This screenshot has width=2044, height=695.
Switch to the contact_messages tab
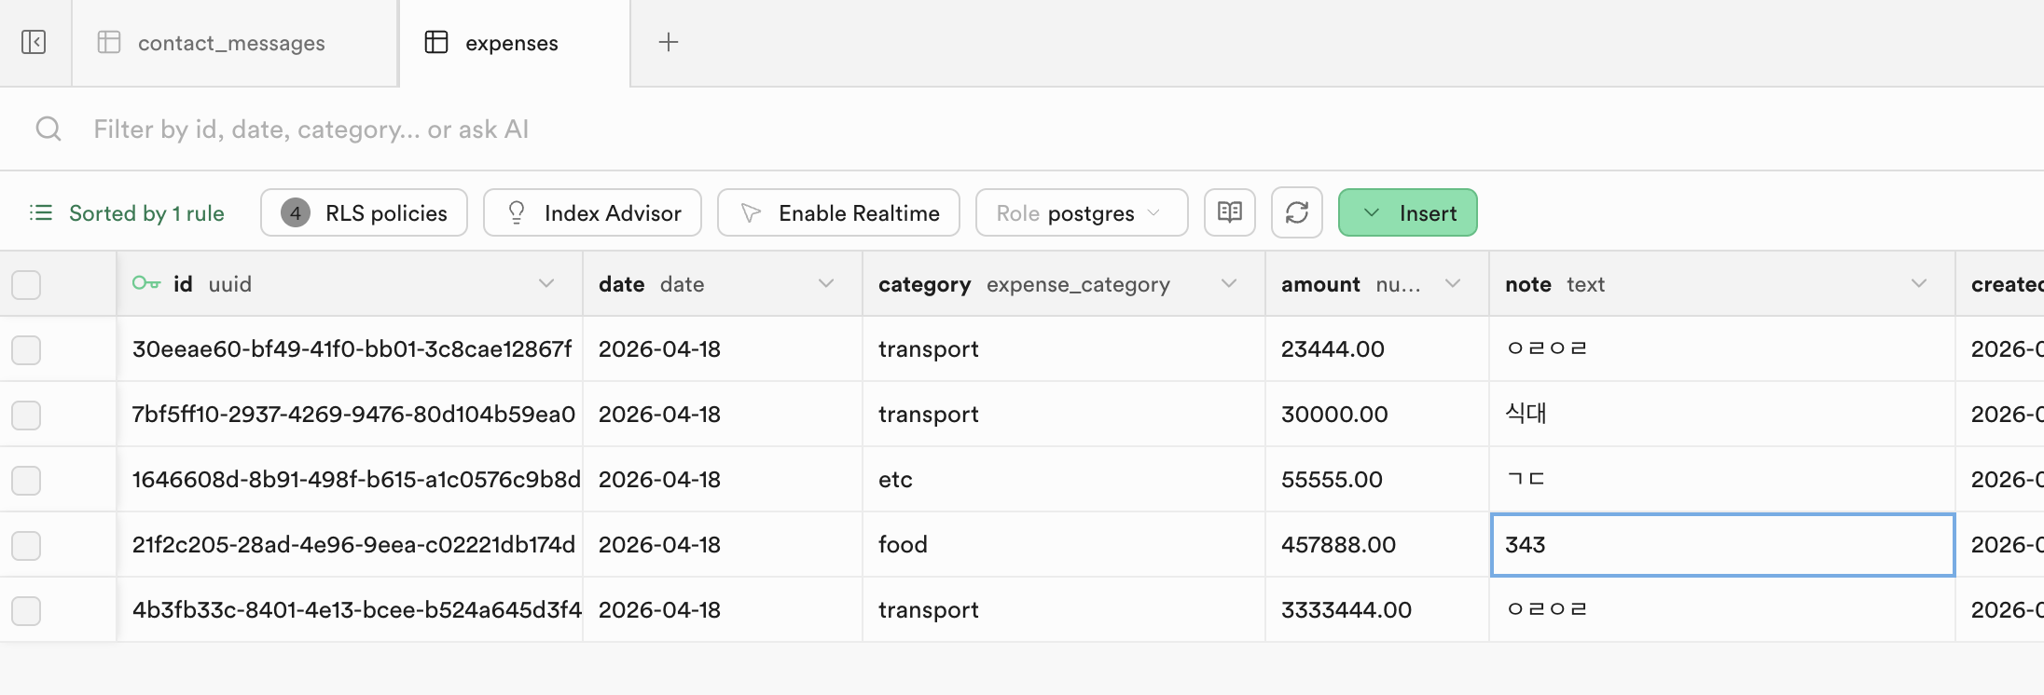click(x=231, y=43)
